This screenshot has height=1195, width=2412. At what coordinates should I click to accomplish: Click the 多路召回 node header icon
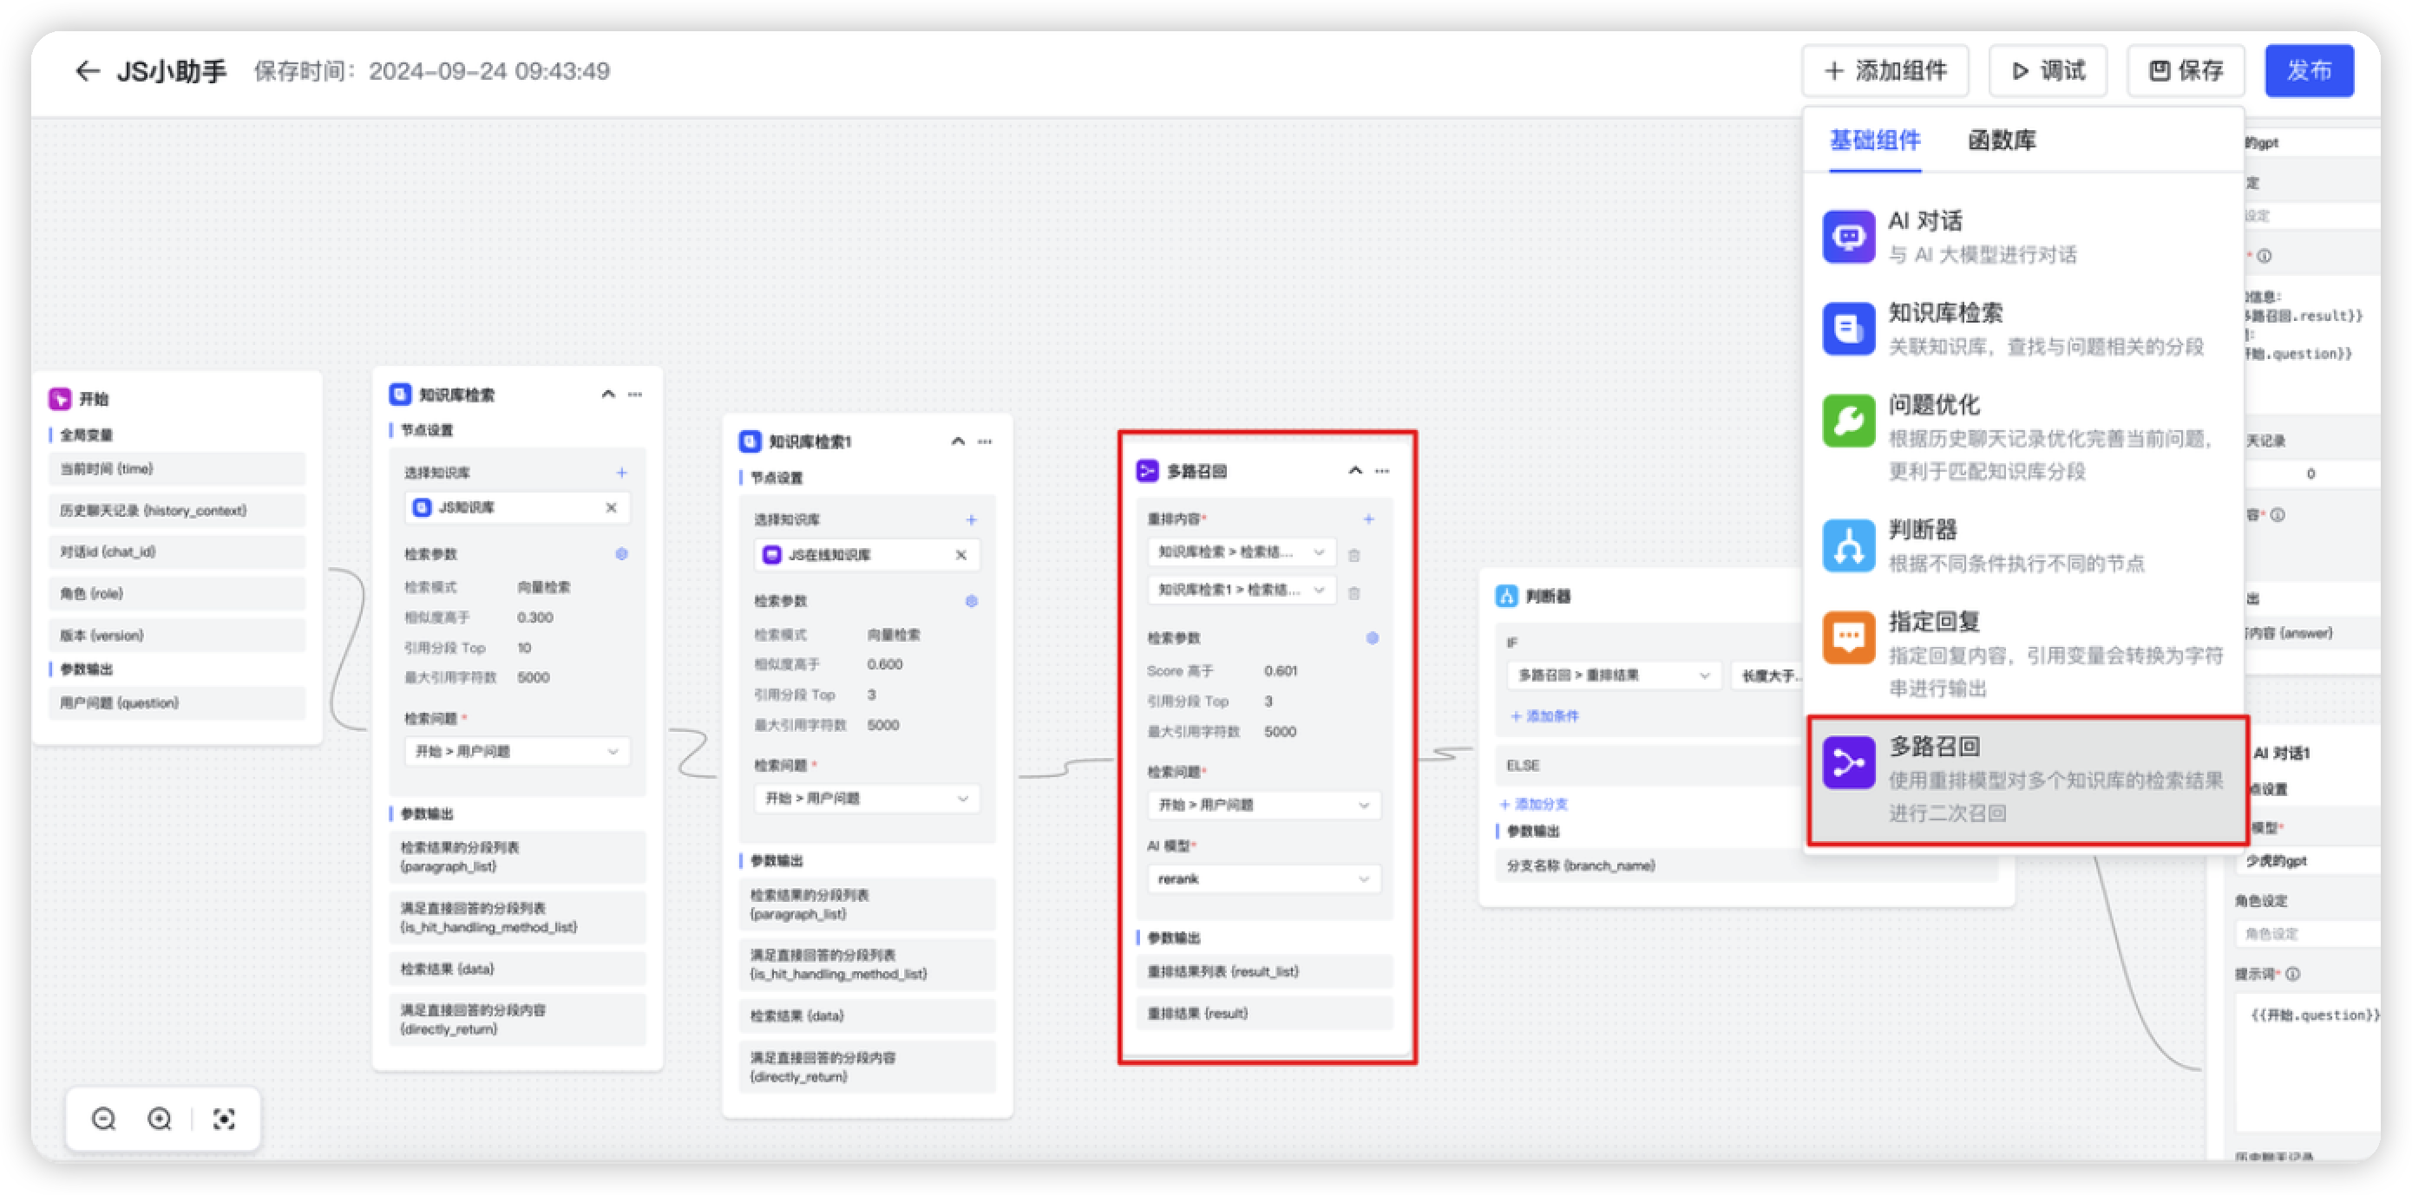(x=1147, y=471)
